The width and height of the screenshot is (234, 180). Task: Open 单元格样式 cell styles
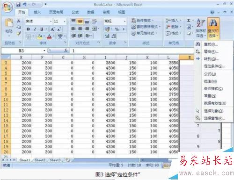tap(144, 33)
